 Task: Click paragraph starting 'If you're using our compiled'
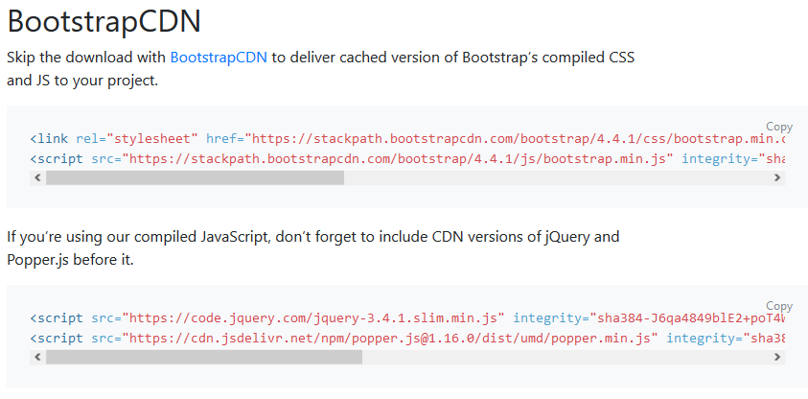tap(313, 248)
